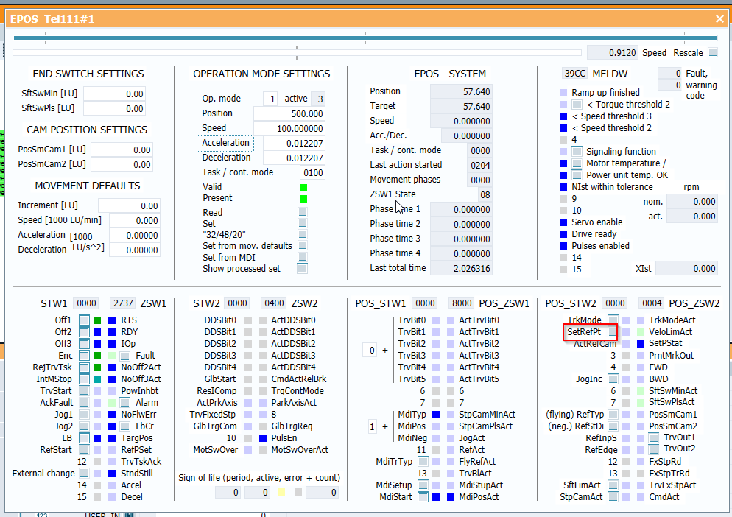Check the SetRefPt box

pos(613,332)
